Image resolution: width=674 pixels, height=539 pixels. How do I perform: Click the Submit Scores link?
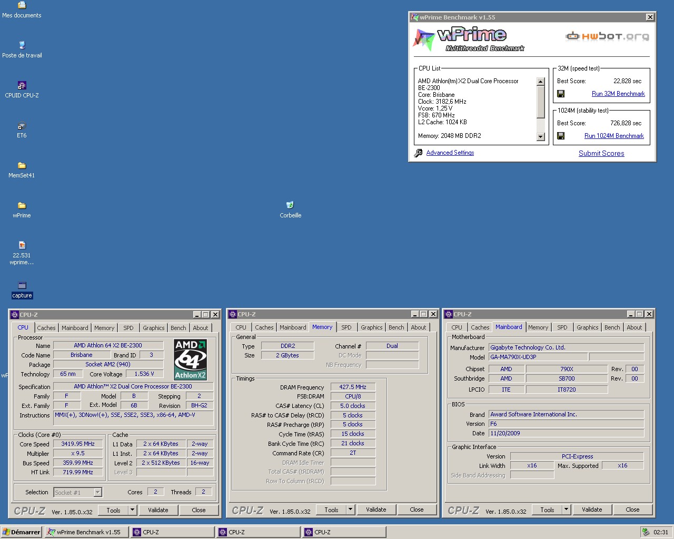[601, 153]
